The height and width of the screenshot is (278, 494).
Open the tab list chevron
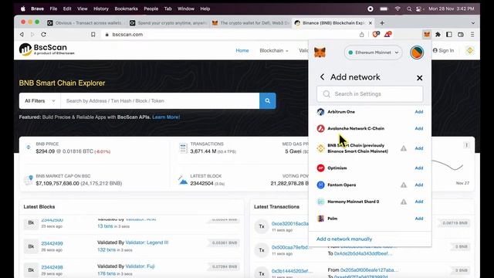pyautogui.click(x=473, y=23)
